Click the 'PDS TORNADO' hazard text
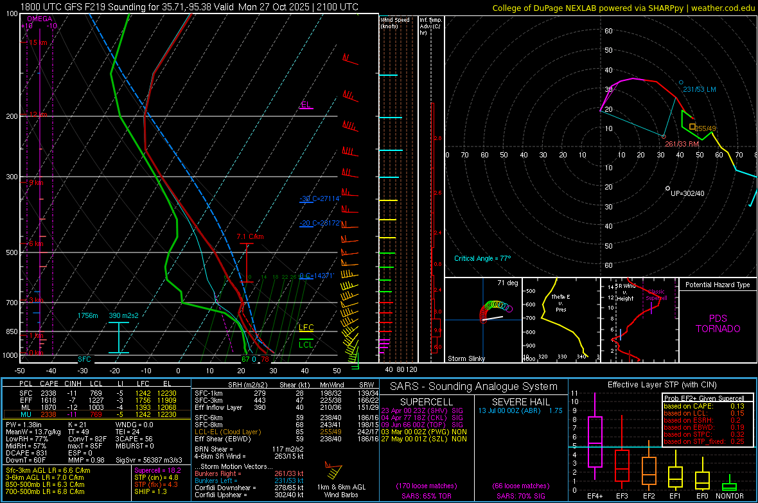 click(718, 324)
